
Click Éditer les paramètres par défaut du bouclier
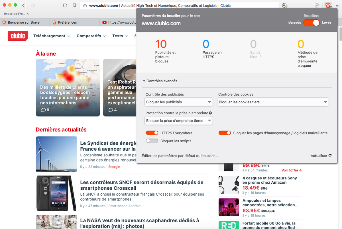coord(180,156)
